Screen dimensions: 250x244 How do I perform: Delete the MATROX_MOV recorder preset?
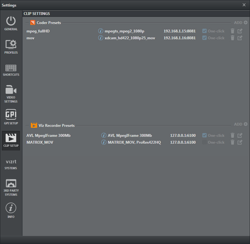pos(232,142)
